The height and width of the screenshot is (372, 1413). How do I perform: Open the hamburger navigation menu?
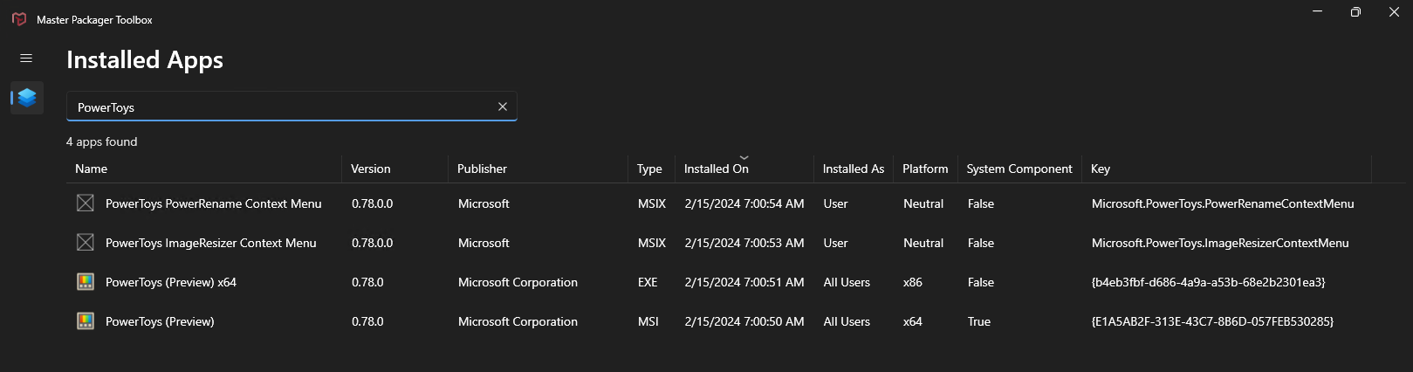click(26, 59)
